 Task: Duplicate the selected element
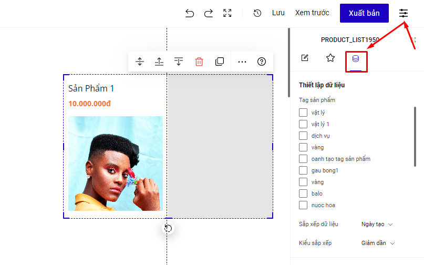220,62
